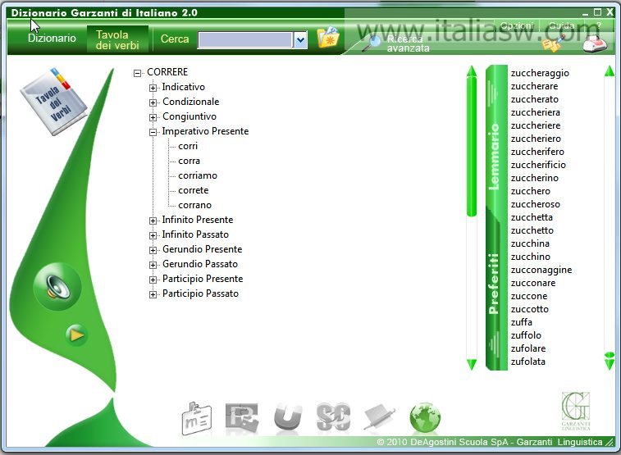Viewport: 621px width, 455px height.
Task: Expand the Participio Presente node
Action: coord(153,280)
